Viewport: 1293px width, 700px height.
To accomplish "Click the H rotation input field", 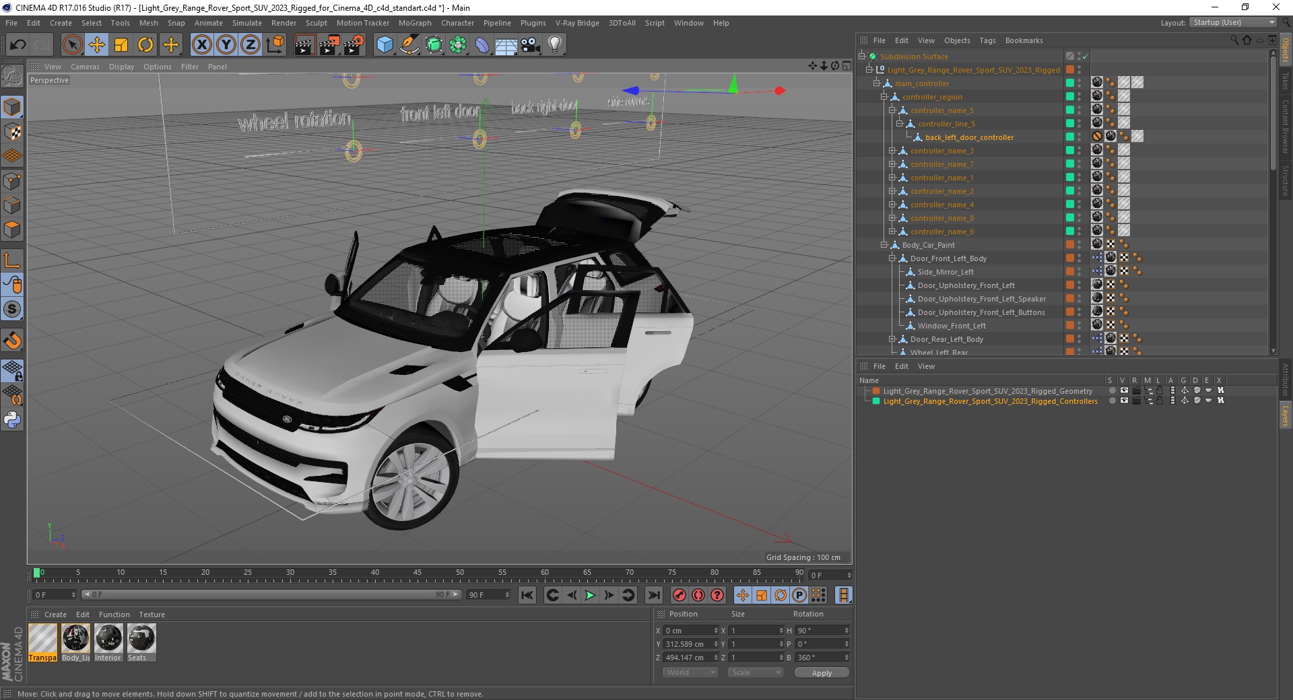I will tap(822, 631).
